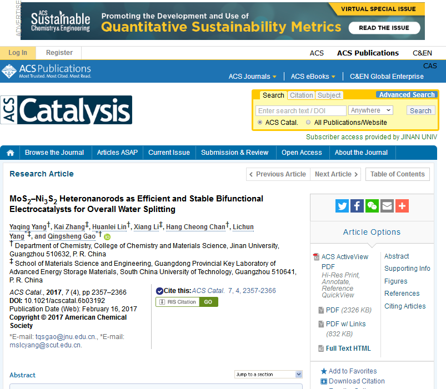Click the PDF w/ Links file icon
The height and width of the screenshot is (389, 446).
pos(321,324)
